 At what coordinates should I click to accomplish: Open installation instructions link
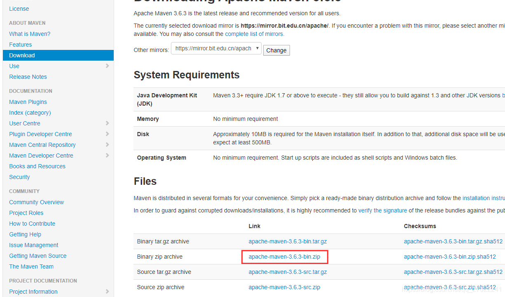point(484,198)
